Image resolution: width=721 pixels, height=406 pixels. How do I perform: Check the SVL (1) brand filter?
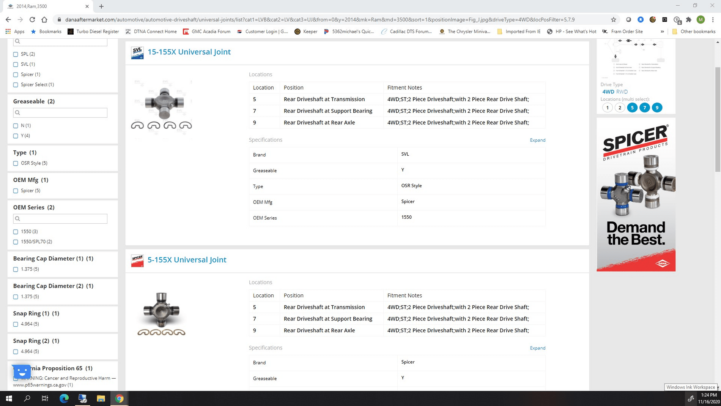tap(16, 65)
